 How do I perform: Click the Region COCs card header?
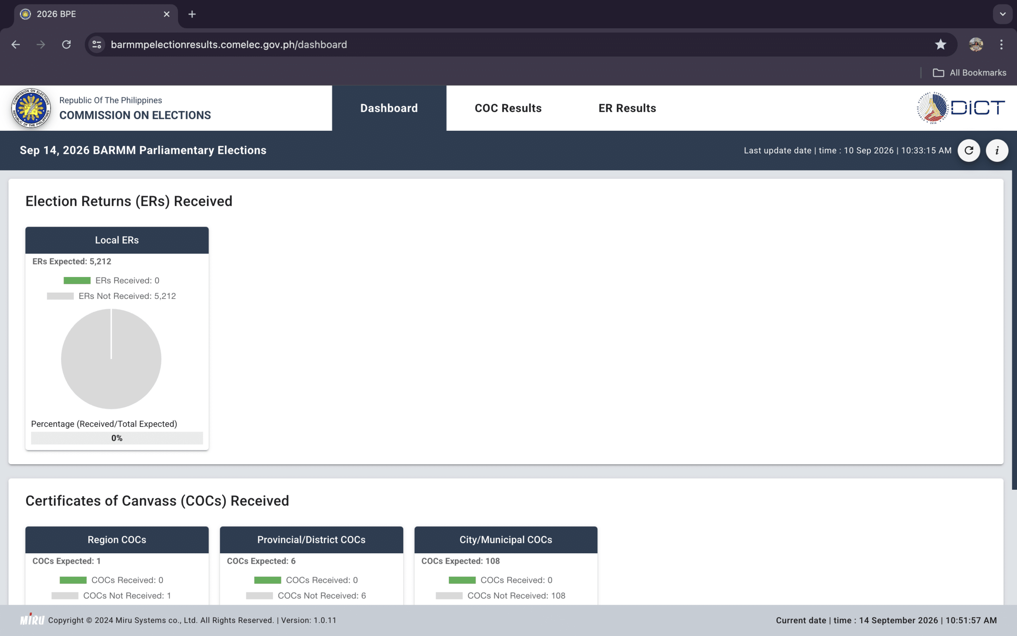(117, 540)
